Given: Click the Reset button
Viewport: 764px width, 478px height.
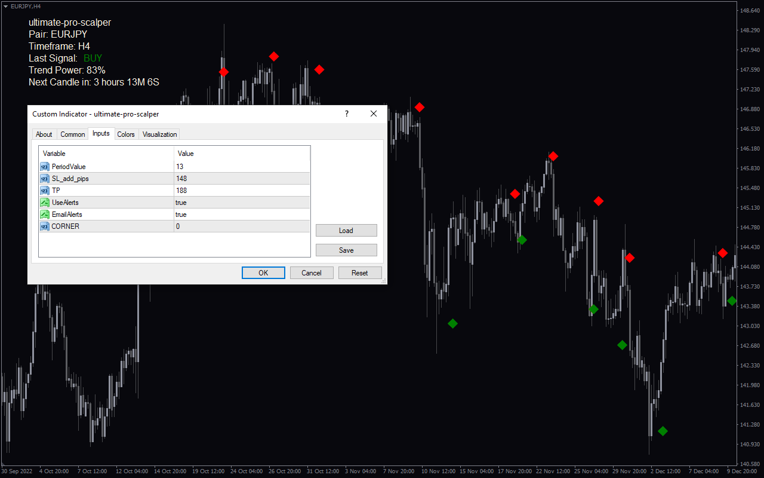Looking at the screenshot, I should point(360,272).
